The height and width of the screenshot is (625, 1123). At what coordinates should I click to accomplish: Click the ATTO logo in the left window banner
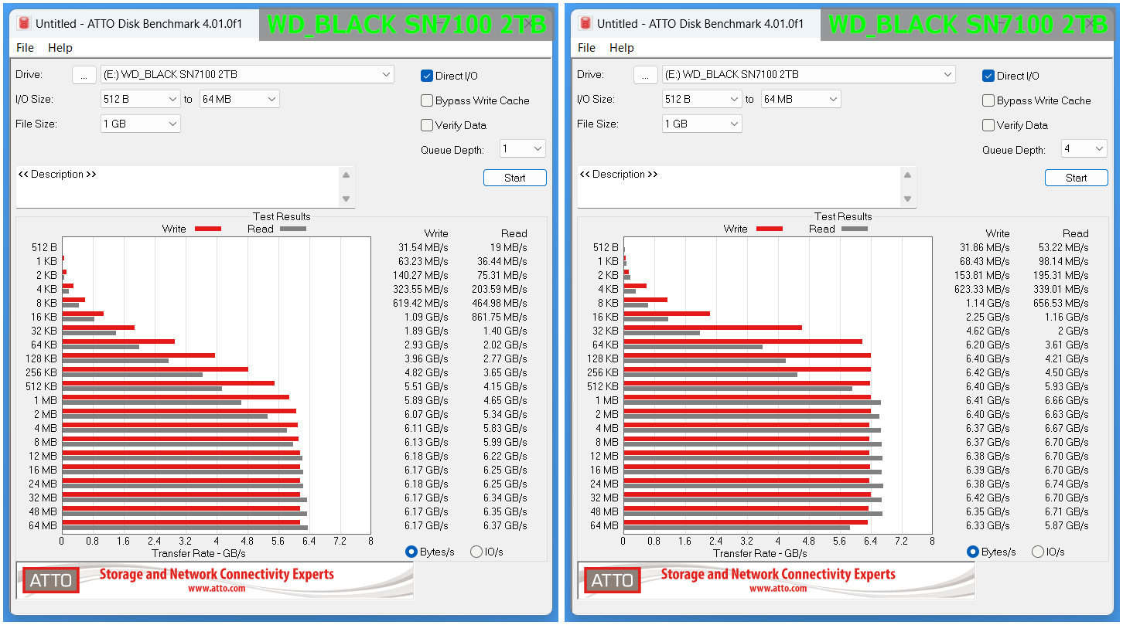click(x=51, y=580)
